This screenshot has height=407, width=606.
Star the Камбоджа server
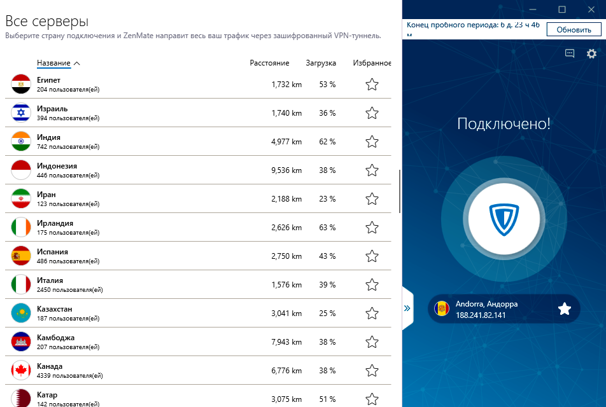[x=372, y=341]
